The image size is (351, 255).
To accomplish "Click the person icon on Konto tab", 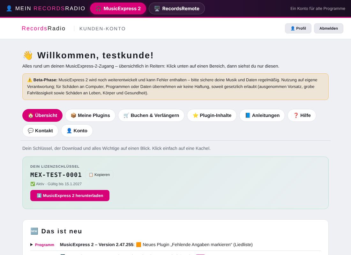I will [69, 131].
